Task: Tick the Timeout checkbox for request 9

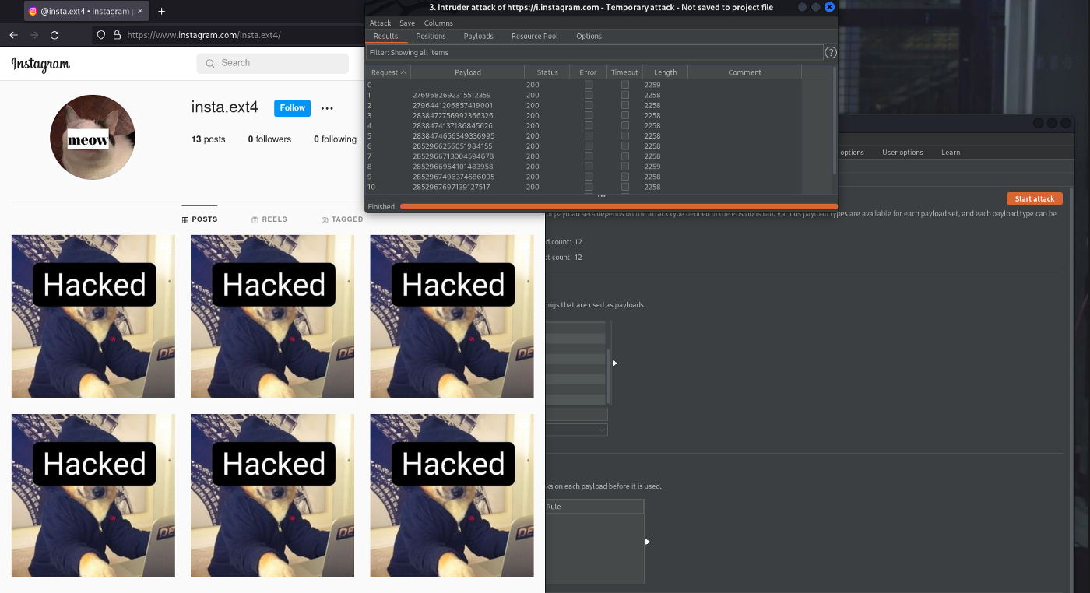Action: (x=624, y=177)
